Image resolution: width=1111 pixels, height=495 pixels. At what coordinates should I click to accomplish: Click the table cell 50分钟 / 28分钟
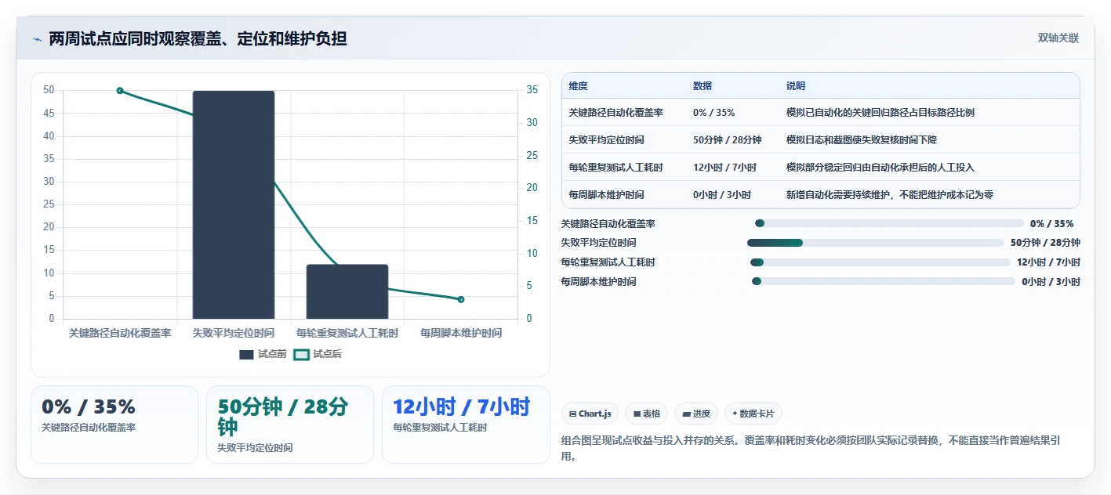pos(728,140)
